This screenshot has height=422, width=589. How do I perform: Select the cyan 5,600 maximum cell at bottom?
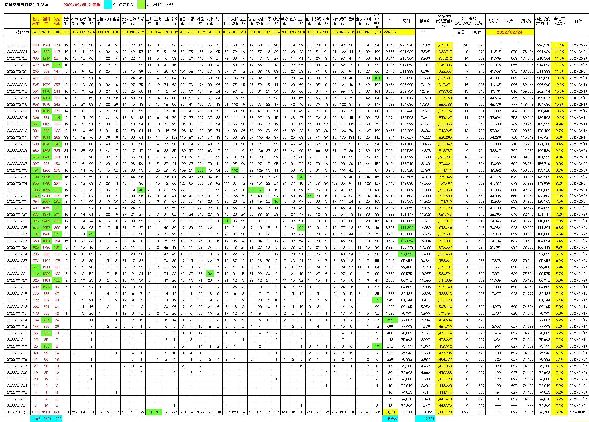[x=390, y=419]
